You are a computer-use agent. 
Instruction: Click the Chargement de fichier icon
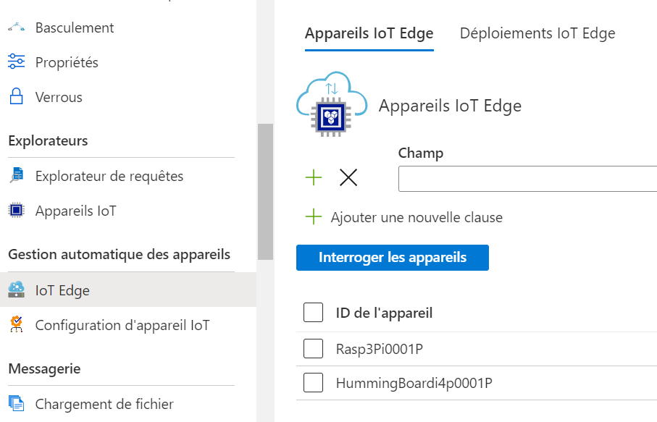(x=17, y=403)
